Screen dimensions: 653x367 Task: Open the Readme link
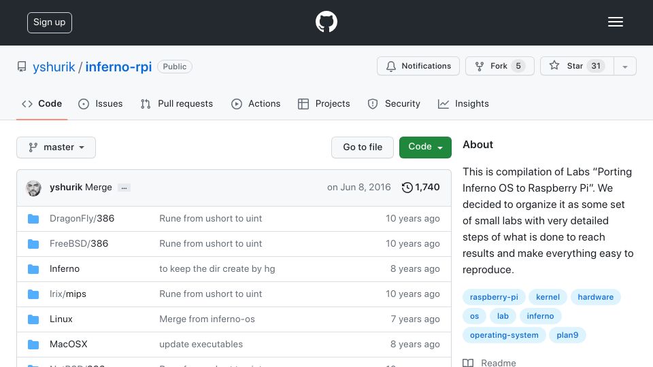click(x=489, y=363)
